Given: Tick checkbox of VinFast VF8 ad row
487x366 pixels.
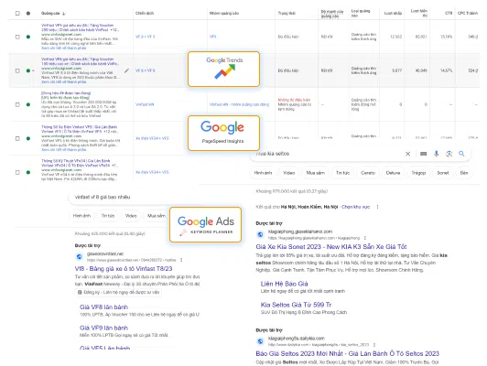Looking at the screenshot, I should coord(17,70).
